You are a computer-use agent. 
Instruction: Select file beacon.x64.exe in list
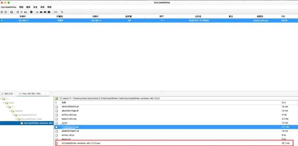pos(69,119)
